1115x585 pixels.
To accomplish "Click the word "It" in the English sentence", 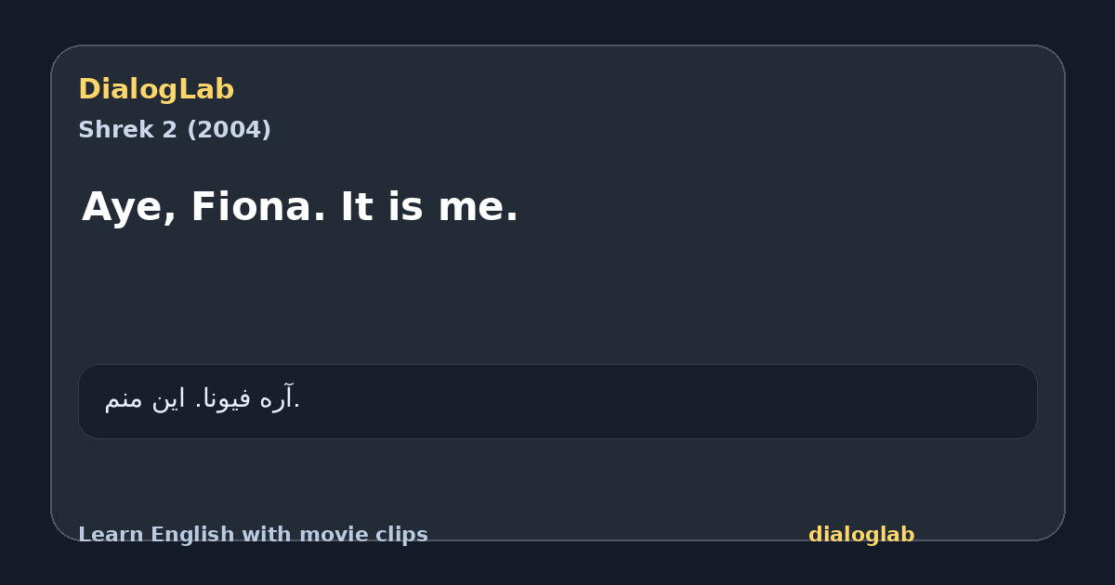I will tap(356, 206).
